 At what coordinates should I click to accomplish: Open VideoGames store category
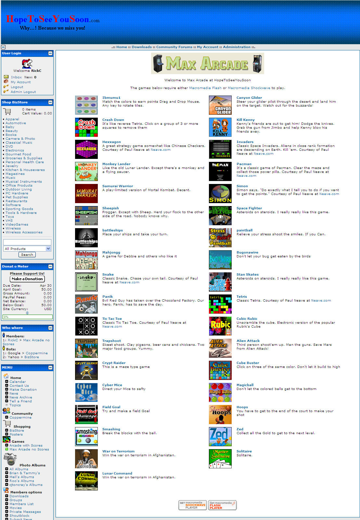point(17,225)
